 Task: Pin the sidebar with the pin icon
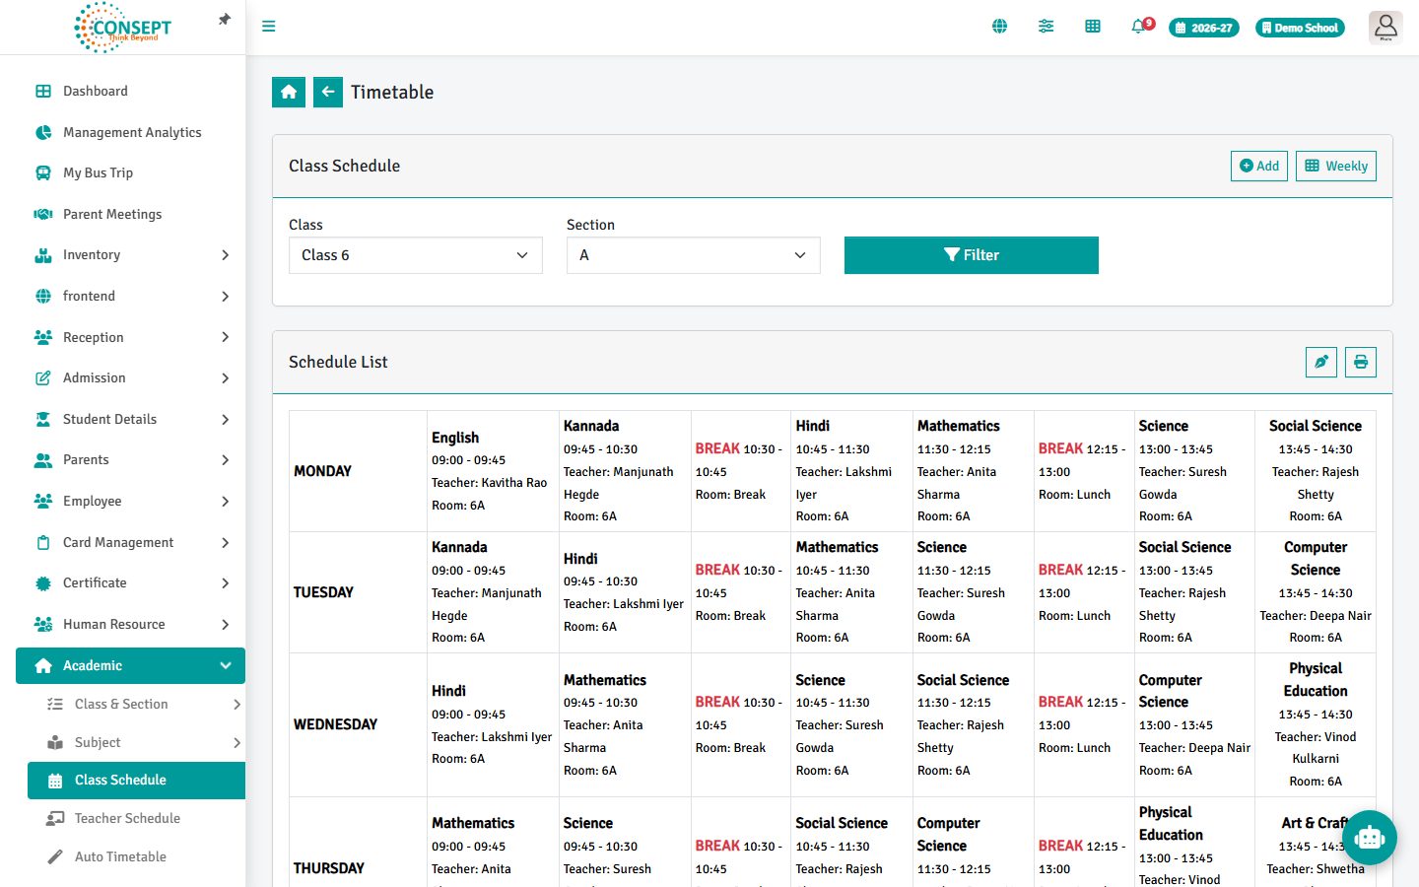click(x=225, y=19)
